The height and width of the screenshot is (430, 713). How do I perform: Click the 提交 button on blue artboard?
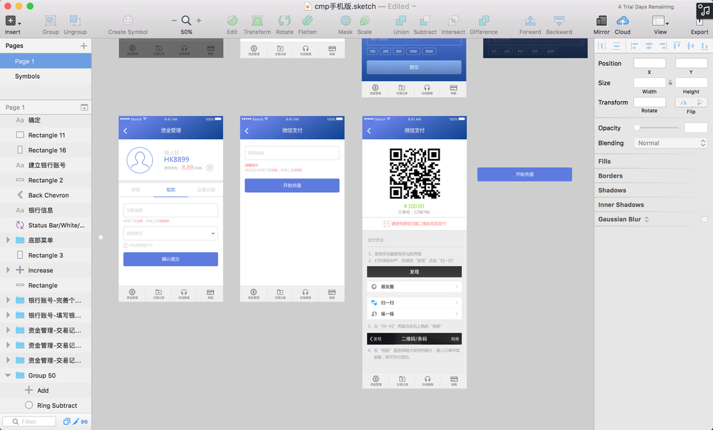pos(414,67)
